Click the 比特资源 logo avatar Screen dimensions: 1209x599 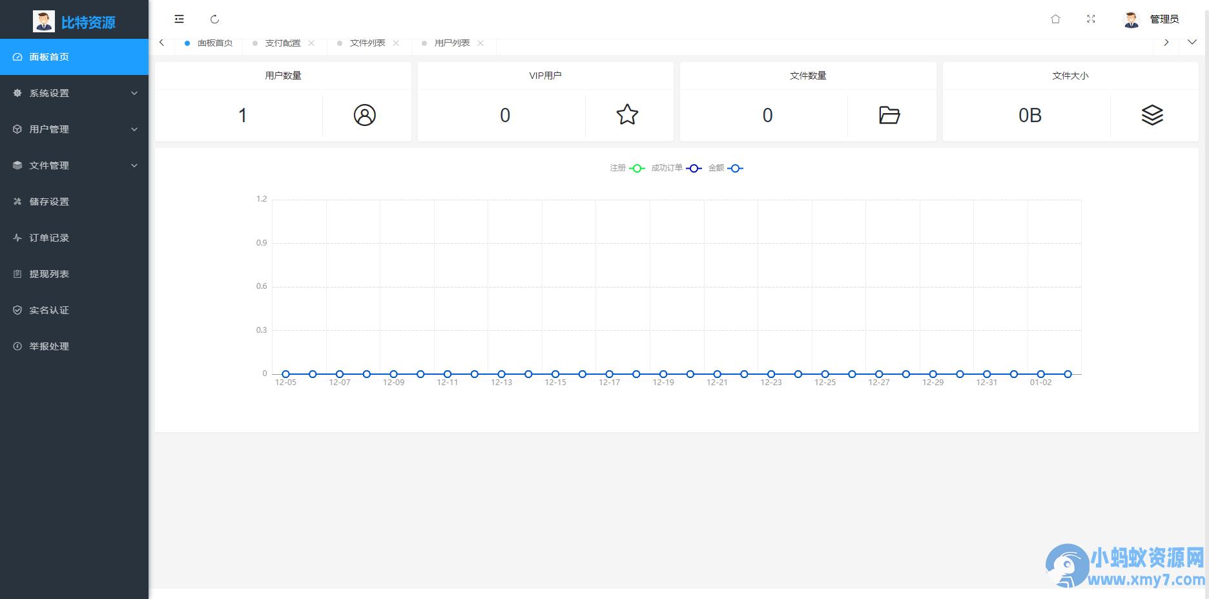44,21
